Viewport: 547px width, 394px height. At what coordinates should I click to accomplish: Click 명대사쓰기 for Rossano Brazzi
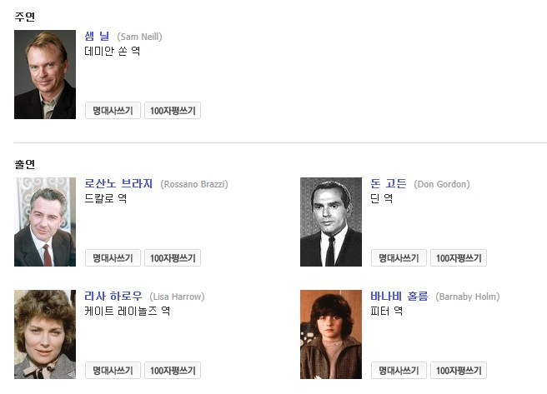113,258
